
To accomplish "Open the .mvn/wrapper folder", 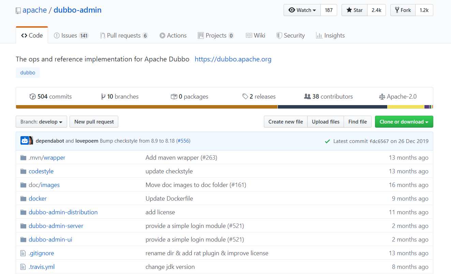I will click(x=47, y=158).
